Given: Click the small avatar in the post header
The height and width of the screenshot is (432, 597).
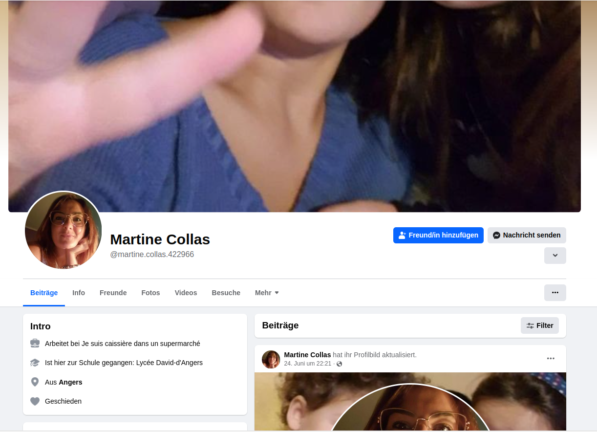Looking at the screenshot, I should tap(271, 359).
